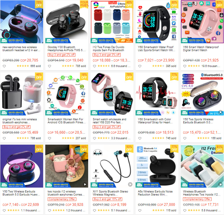Like the Y68 Smart Watch Waterproof Digital listing
This screenshot has height=215, width=224.
(x=185, y=66)
